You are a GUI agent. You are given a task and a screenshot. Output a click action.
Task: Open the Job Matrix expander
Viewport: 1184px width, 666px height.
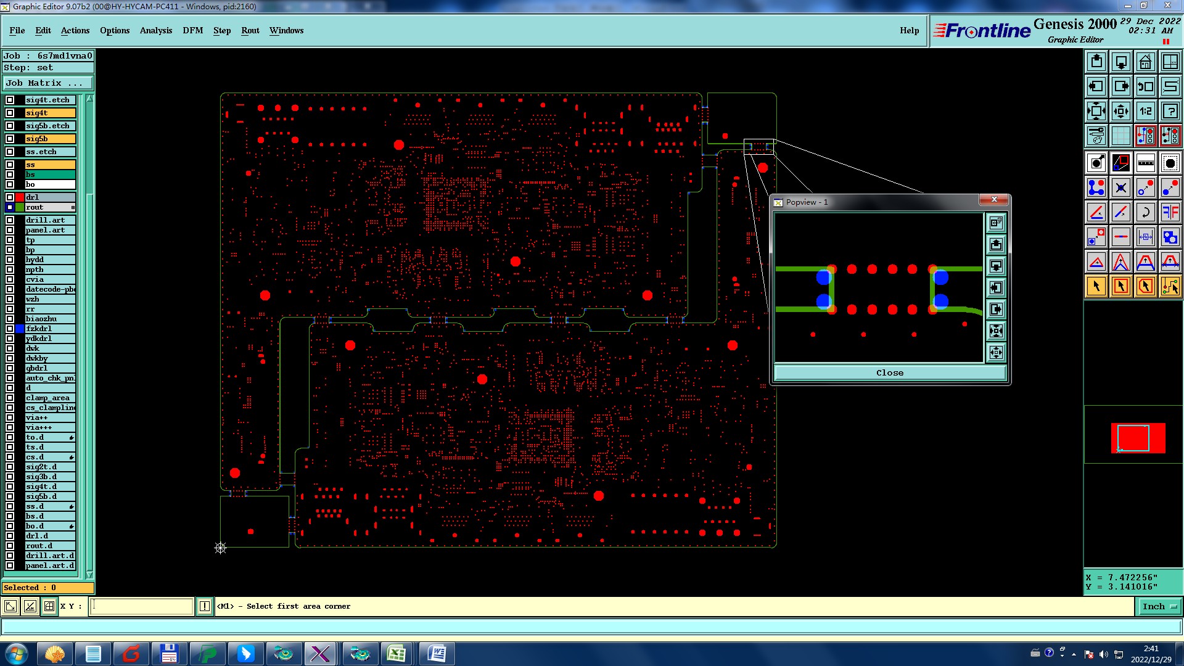tap(48, 83)
